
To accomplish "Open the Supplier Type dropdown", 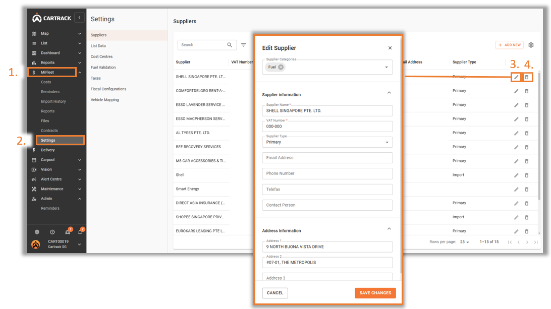I will pos(327,142).
